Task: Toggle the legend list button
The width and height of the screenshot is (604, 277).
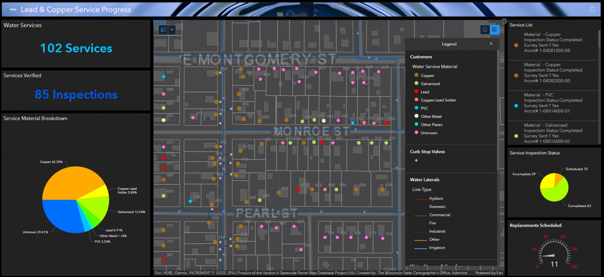Action: 495,29
